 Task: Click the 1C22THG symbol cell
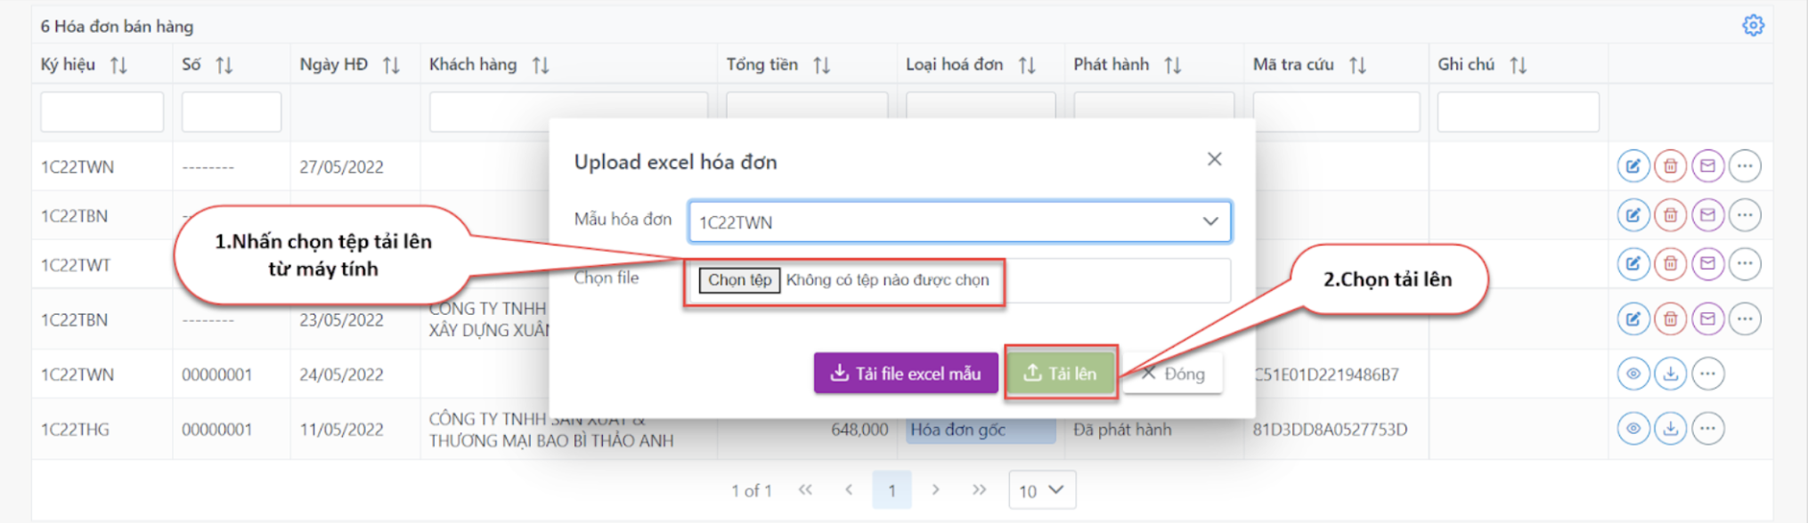(x=75, y=430)
